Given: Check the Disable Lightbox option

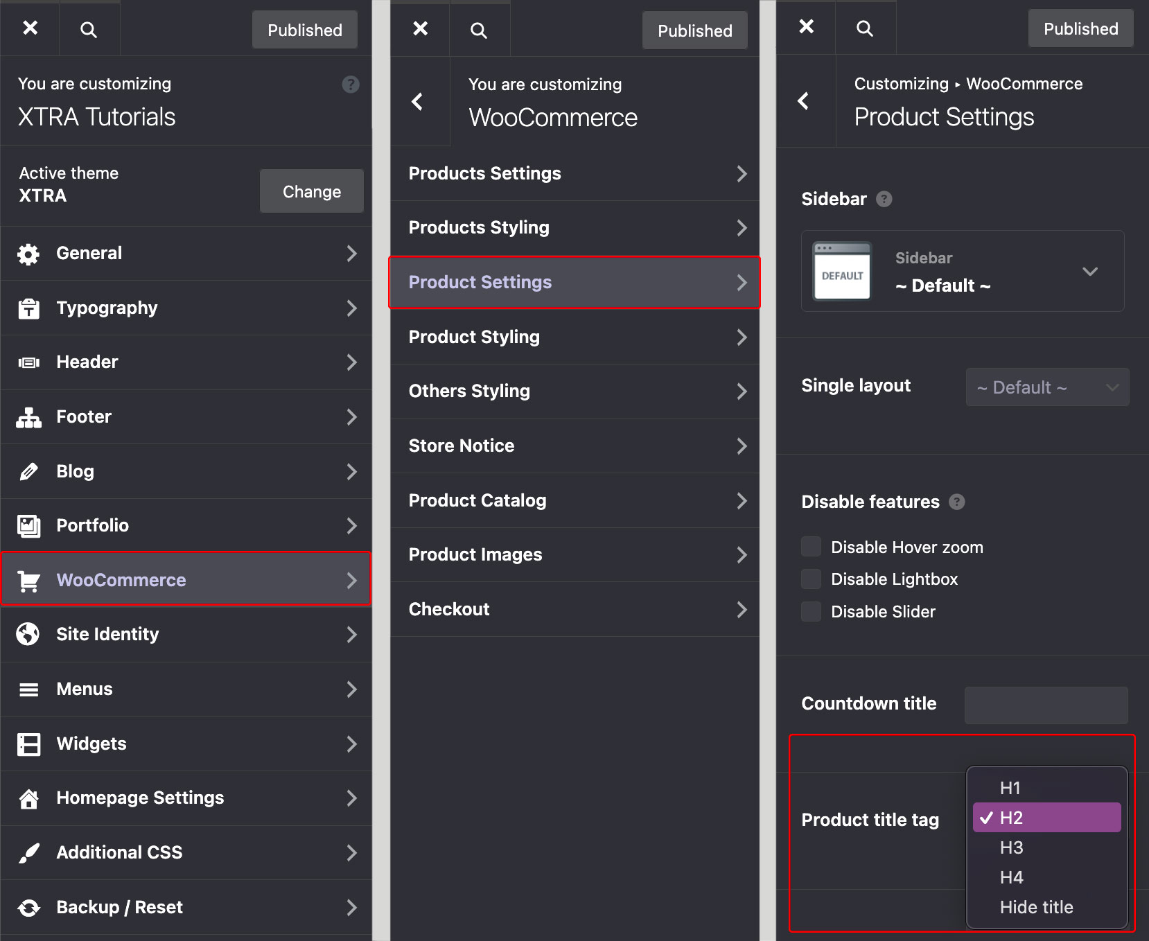Looking at the screenshot, I should 811,579.
